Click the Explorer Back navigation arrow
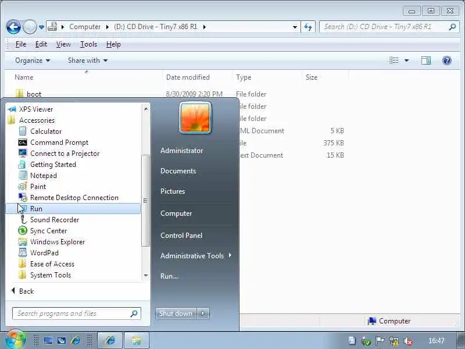465x349 pixels. click(13, 27)
